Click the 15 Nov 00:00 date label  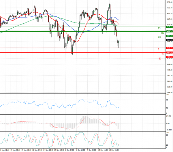15,150
